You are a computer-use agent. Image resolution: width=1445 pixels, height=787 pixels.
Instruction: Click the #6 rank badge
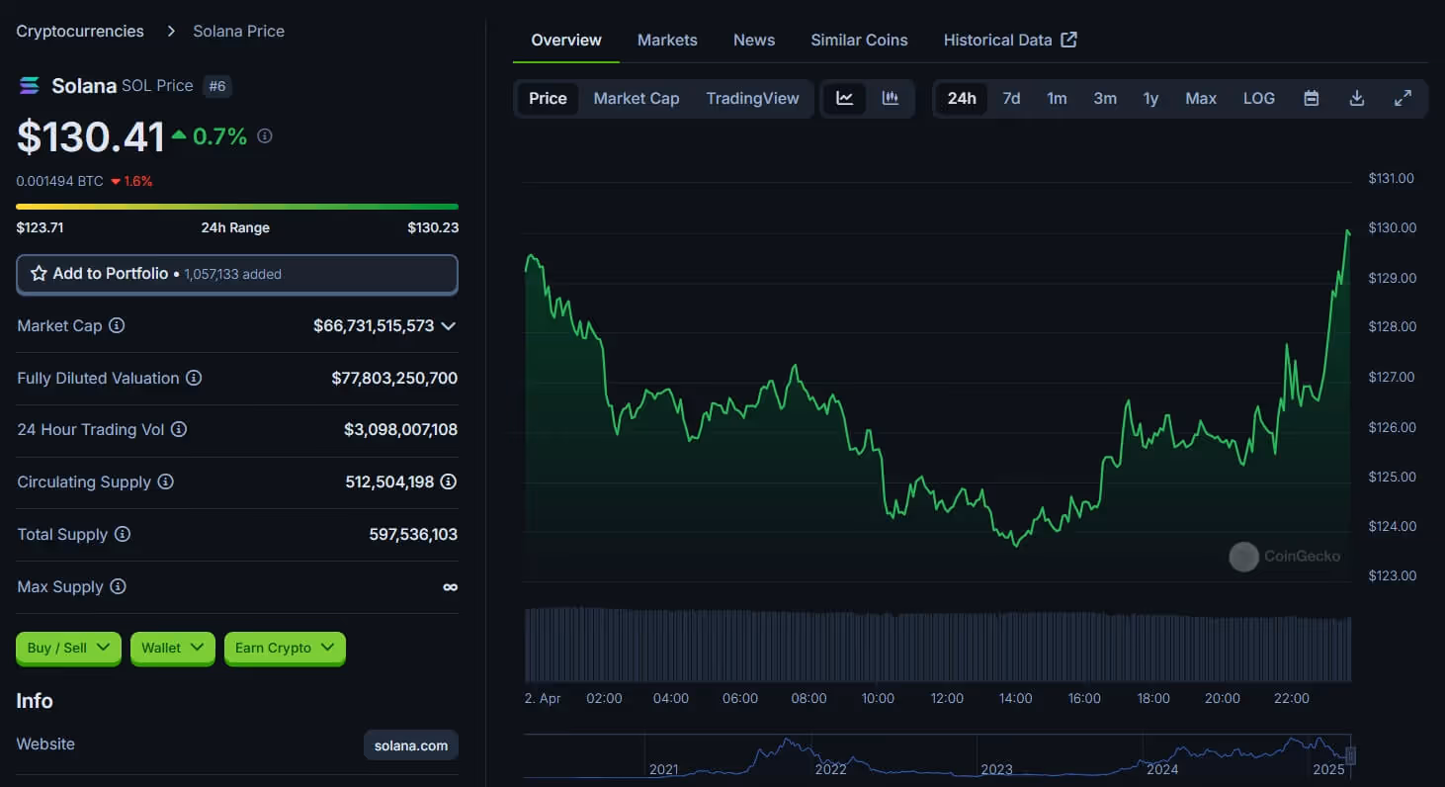pyautogui.click(x=217, y=86)
